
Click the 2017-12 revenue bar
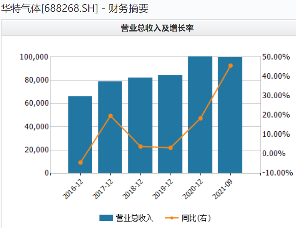point(110,127)
